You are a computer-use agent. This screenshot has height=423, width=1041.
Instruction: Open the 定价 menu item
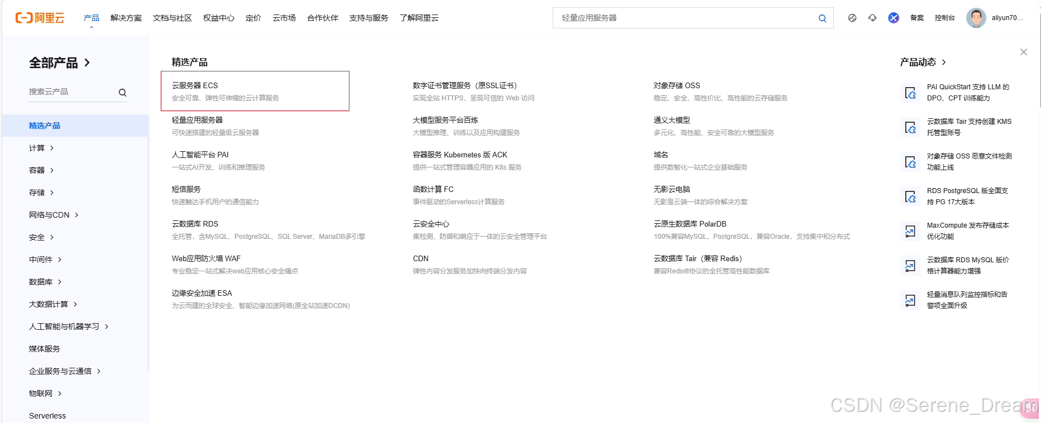pos(253,18)
